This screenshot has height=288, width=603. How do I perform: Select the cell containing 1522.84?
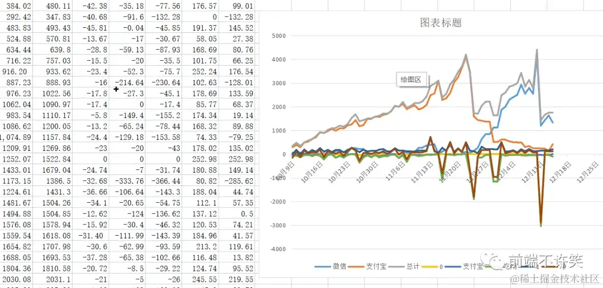(x=52, y=159)
